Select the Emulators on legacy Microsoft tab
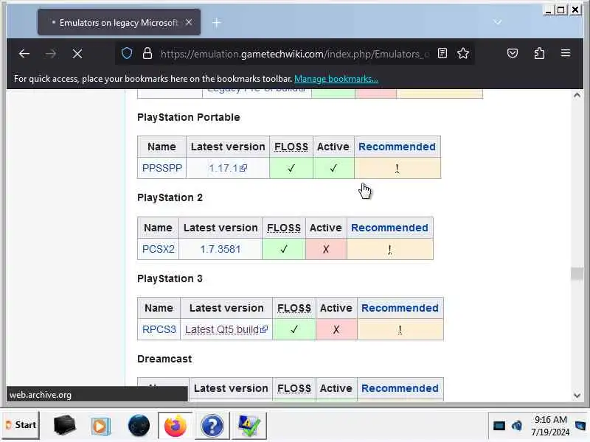This screenshot has height=442, width=590. 114,23
